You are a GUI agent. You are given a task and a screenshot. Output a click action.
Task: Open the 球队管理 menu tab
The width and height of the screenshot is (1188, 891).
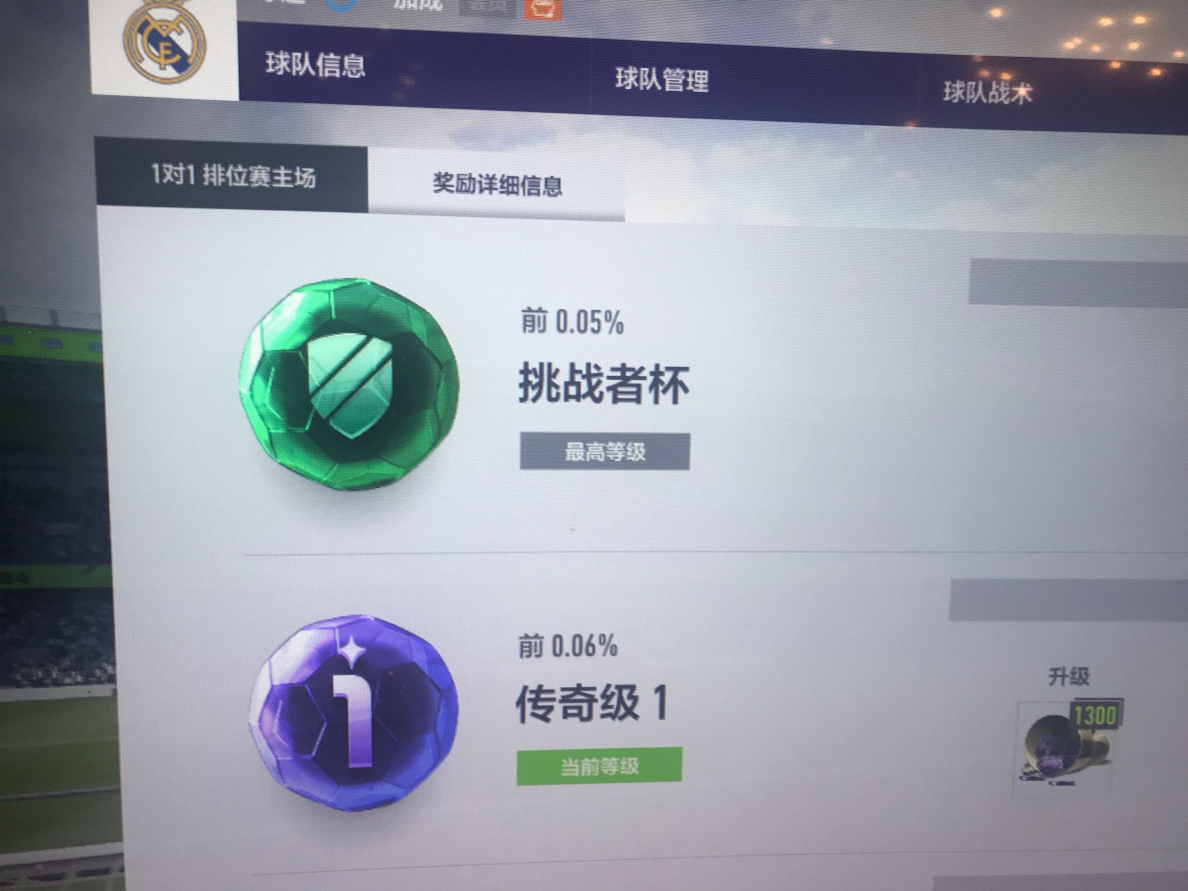coord(662,79)
